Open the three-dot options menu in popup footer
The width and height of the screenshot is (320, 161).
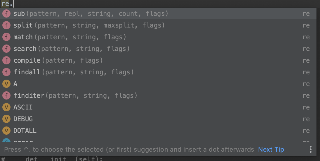tap(311, 149)
